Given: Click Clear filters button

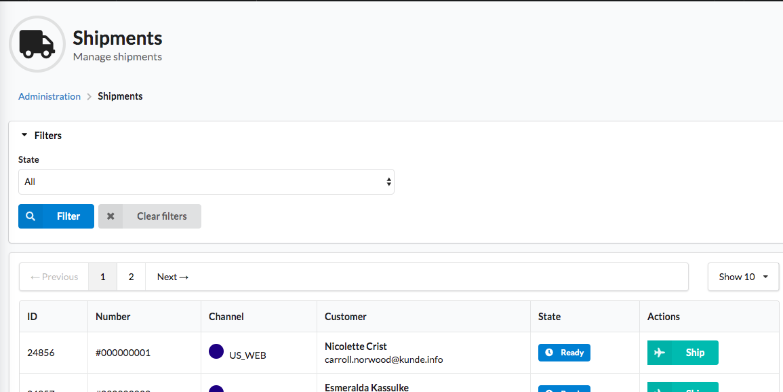Looking at the screenshot, I should coord(150,216).
